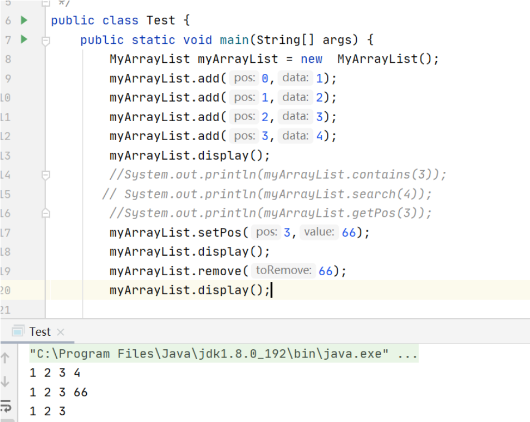Click the console output line '1 2 3 66'

[58, 392]
